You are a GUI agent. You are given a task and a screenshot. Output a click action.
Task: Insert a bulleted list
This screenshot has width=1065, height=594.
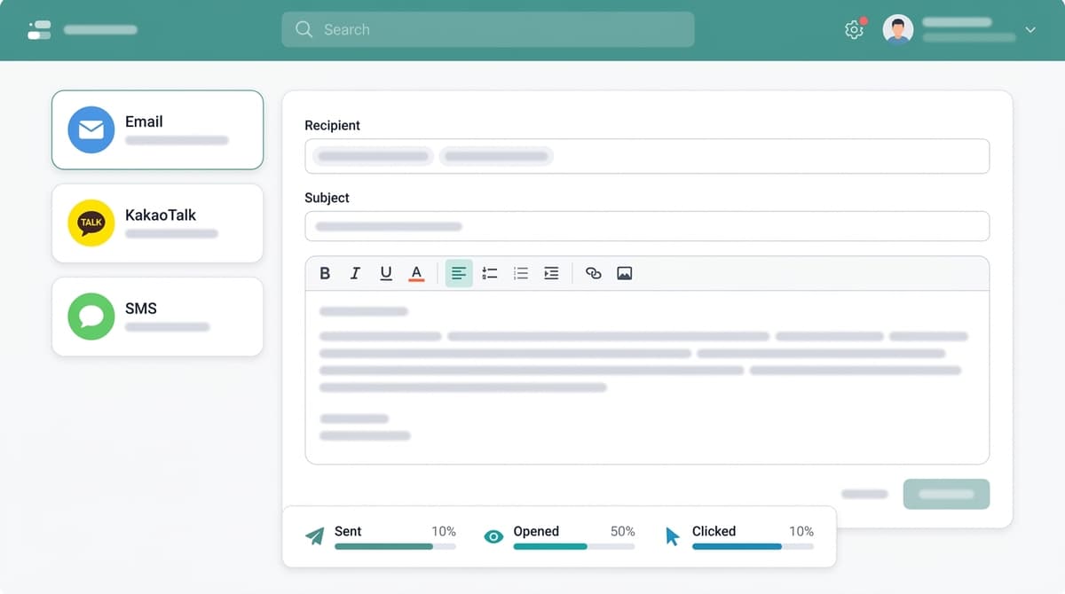[521, 273]
